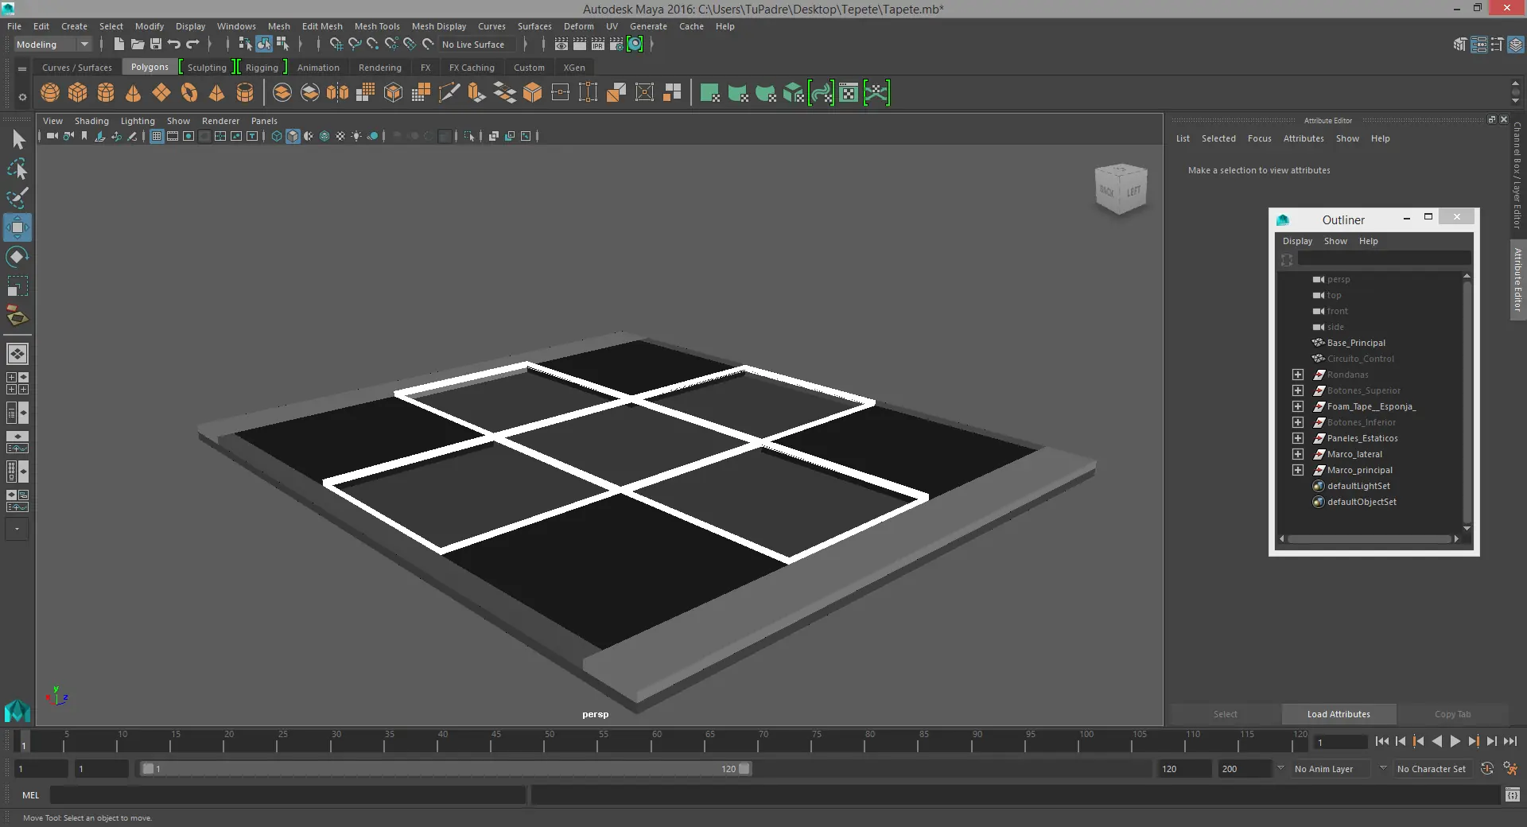
Task: Toggle wireframe display in viewport
Action: pyautogui.click(x=277, y=136)
